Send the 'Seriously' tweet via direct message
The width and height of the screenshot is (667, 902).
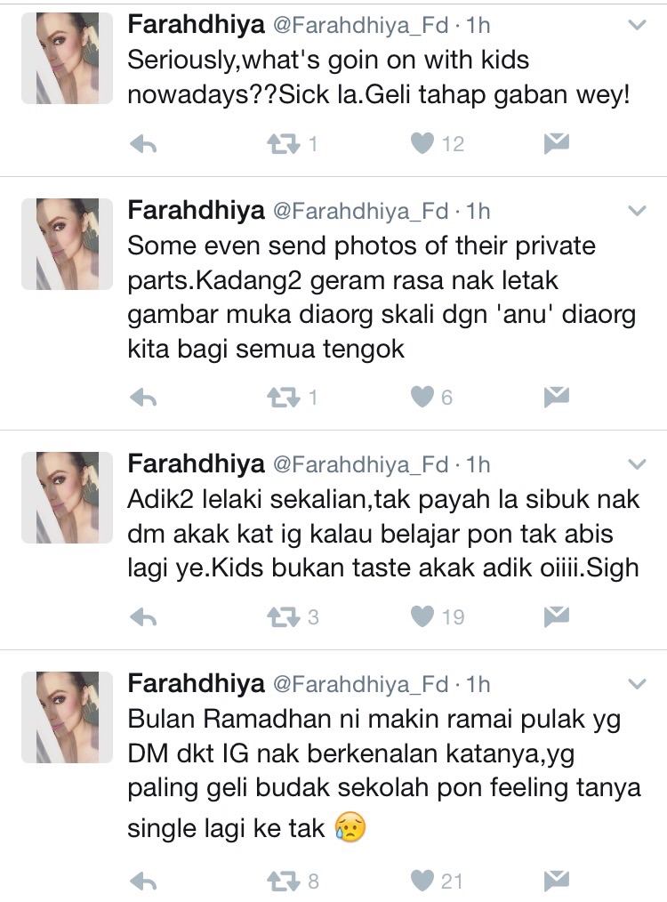point(556,143)
